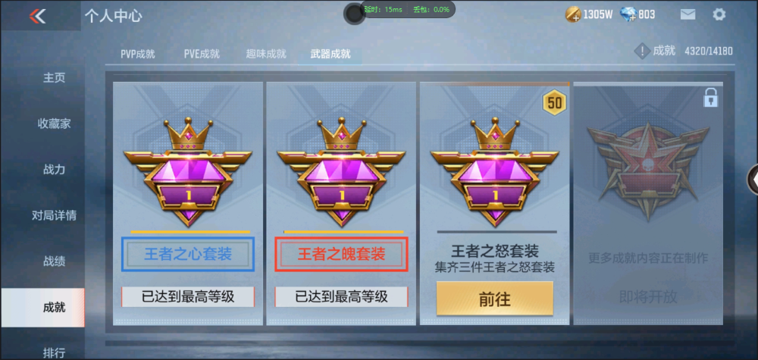The height and width of the screenshot is (360, 758).
Task: Click the 王者之魄套装 label
Action: [x=341, y=254]
